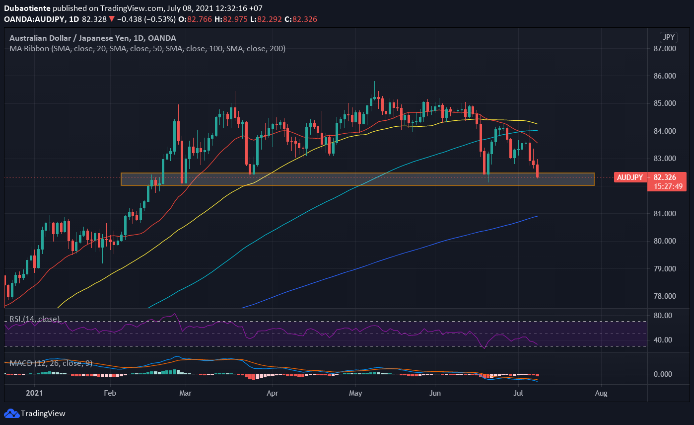The height and width of the screenshot is (425, 694).
Task: Click the latest red candlestick at 82.326
Action: pos(538,171)
